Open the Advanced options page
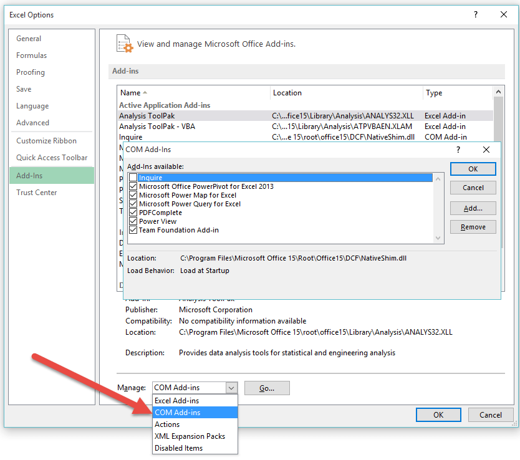 (32, 122)
